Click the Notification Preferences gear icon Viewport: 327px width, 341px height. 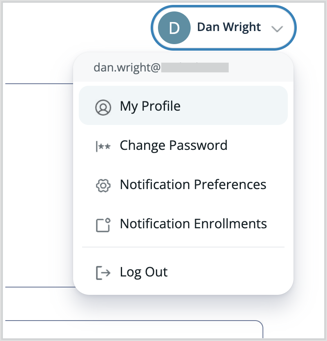[x=103, y=185]
